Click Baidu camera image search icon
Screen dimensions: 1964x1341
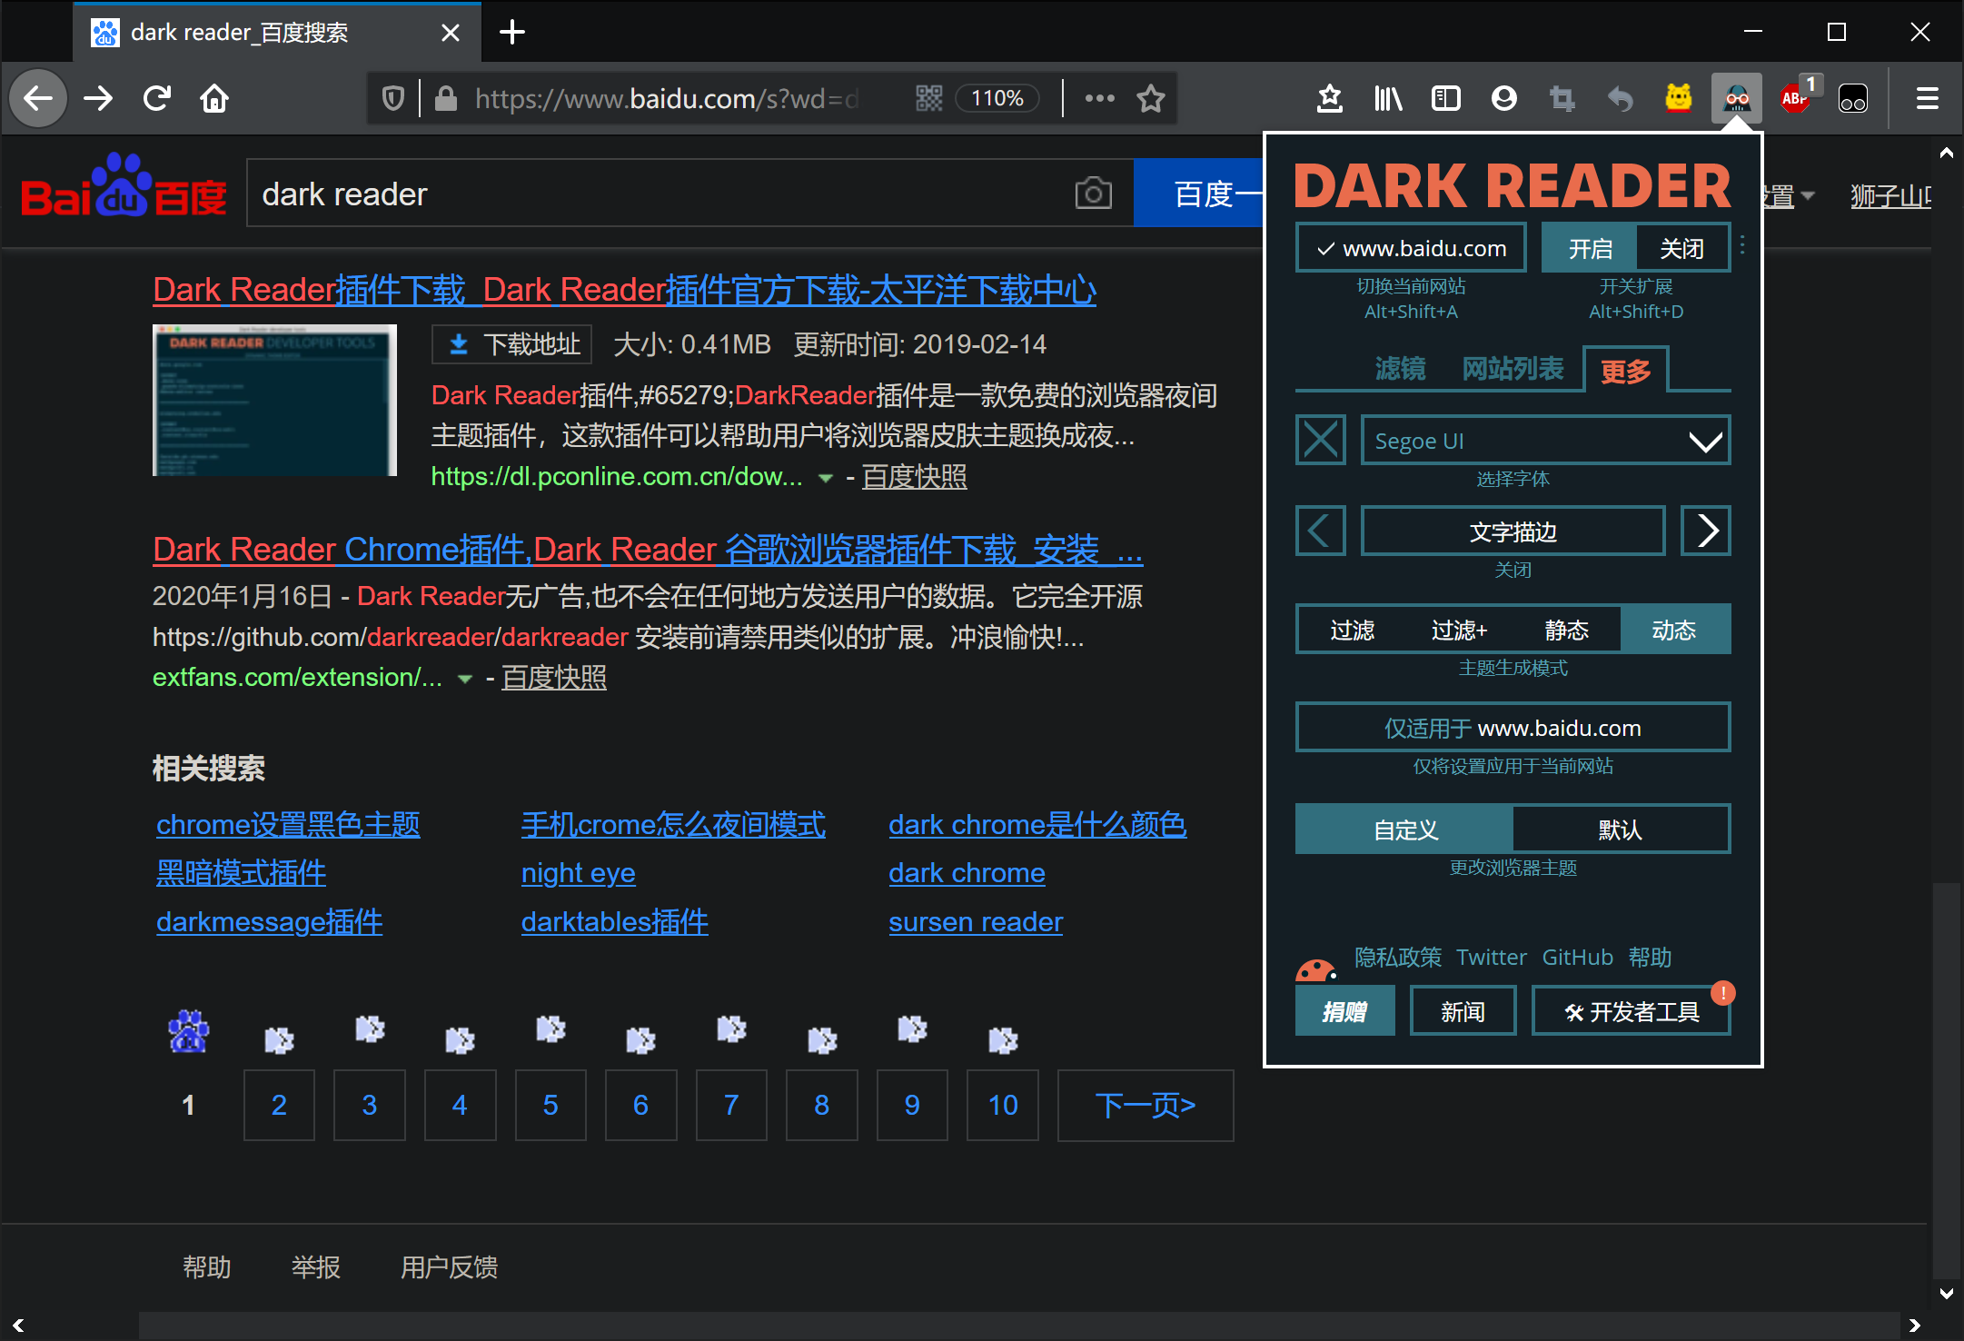tap(1093, 193)
